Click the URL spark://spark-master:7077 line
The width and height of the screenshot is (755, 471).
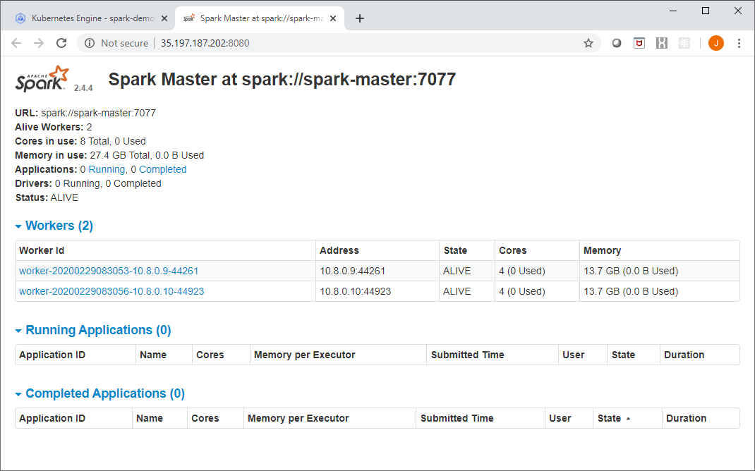point(85,113)
